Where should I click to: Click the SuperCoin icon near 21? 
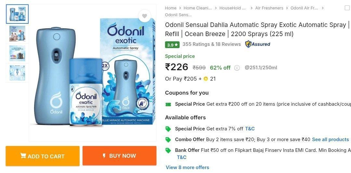point(206,79)
